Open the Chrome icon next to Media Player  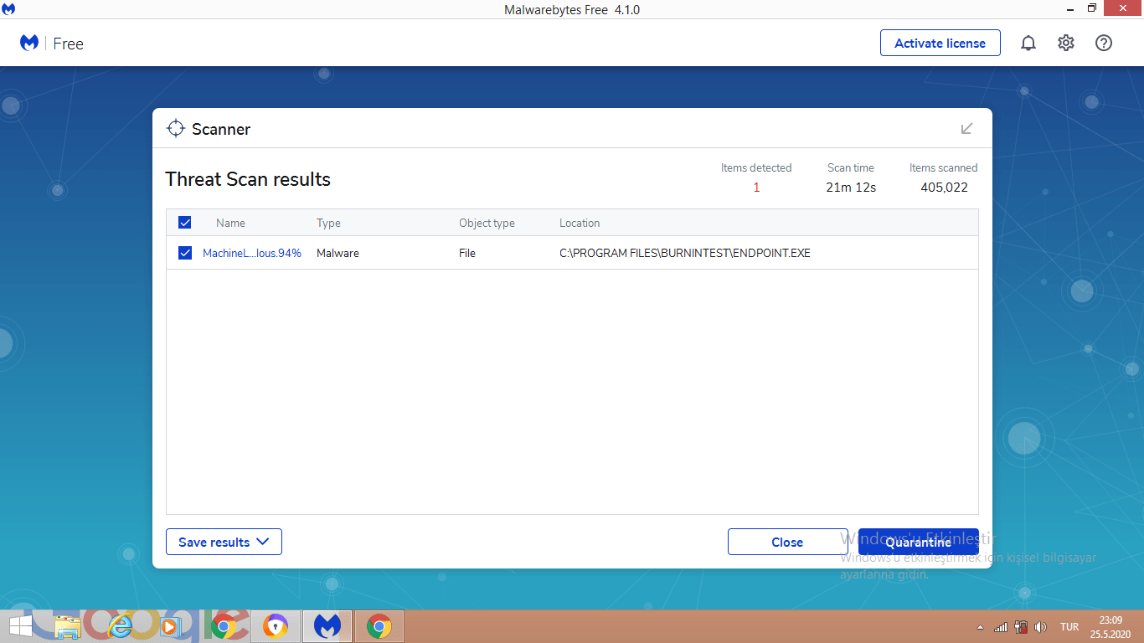click(x=224, y=626)
